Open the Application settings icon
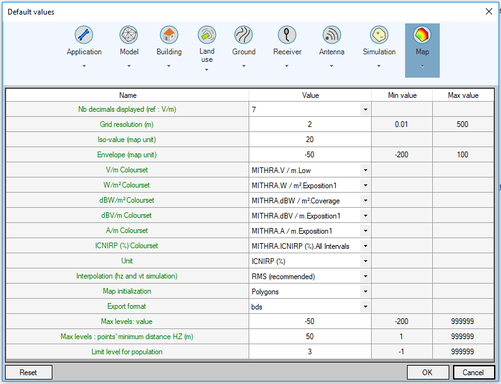The height and width of the screenshot is (384, 501). (84, 35)
